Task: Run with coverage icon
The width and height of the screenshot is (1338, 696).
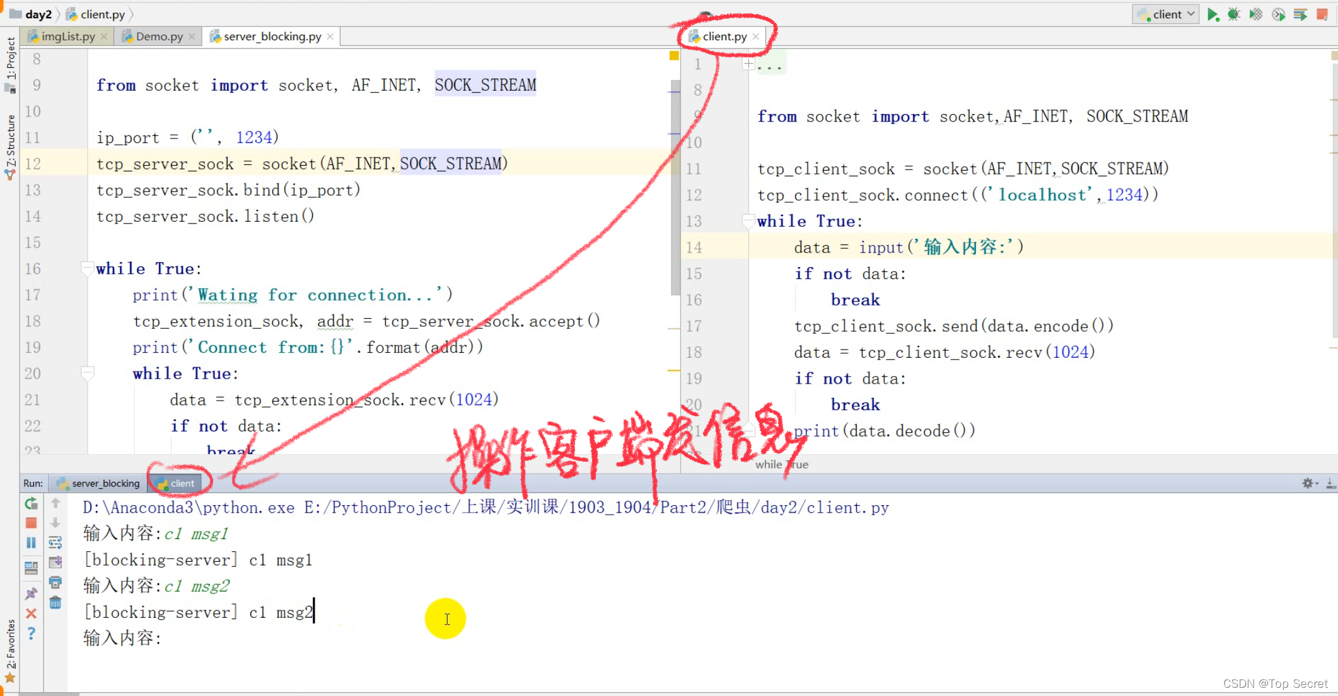Action: click(x=1256, y=14)
